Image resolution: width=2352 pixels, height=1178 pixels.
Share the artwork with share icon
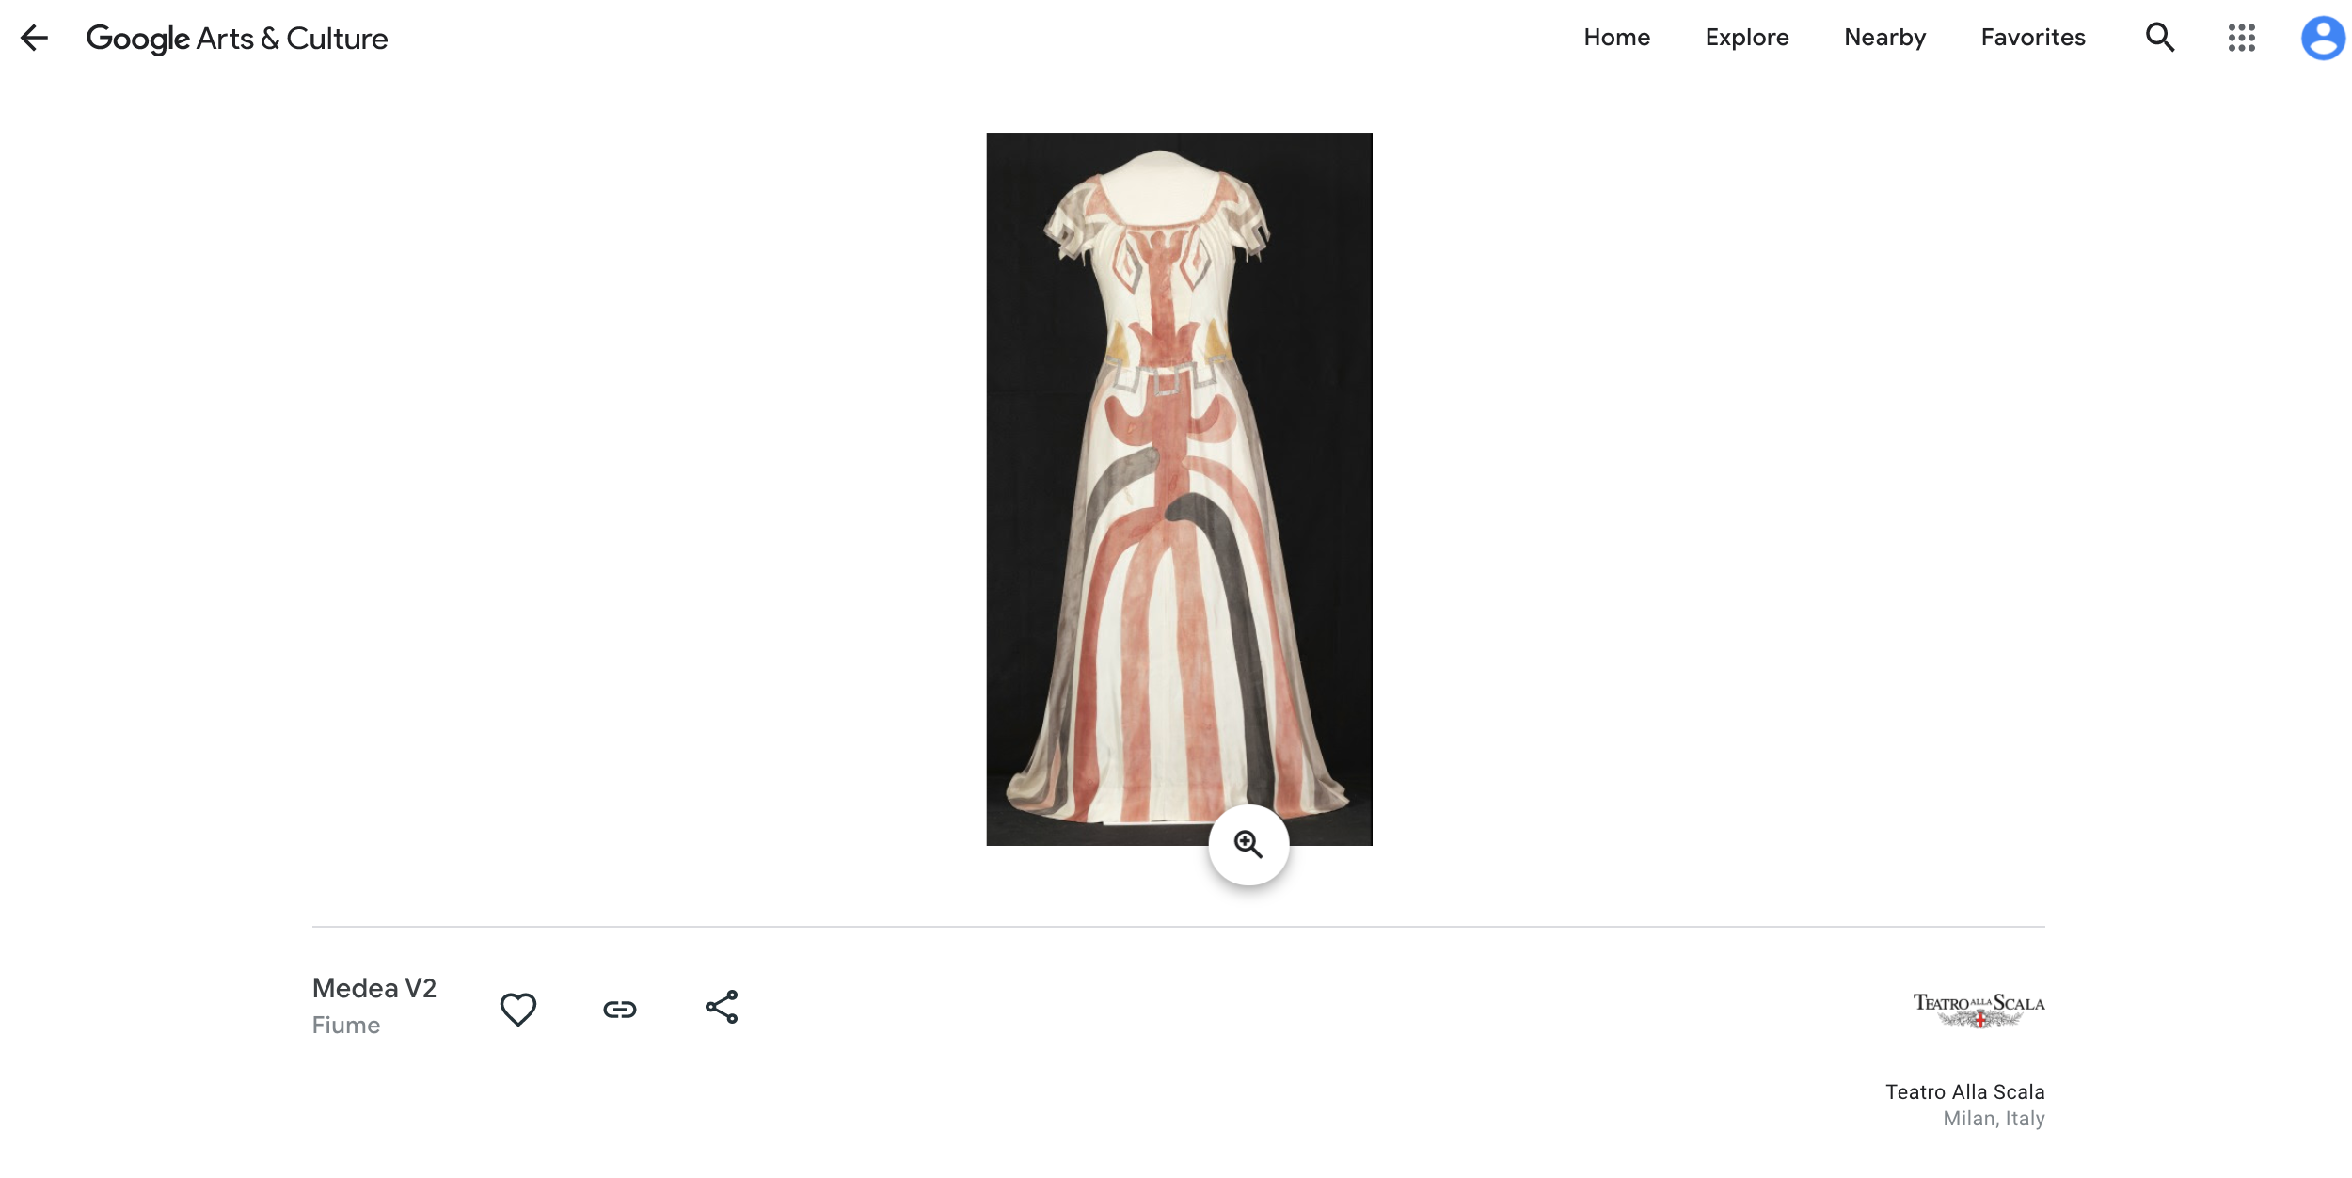[x=722, y=1008]
